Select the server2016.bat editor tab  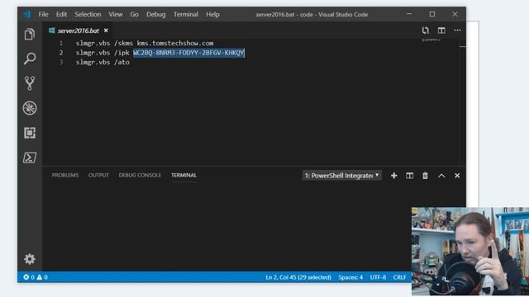point(79,31)
